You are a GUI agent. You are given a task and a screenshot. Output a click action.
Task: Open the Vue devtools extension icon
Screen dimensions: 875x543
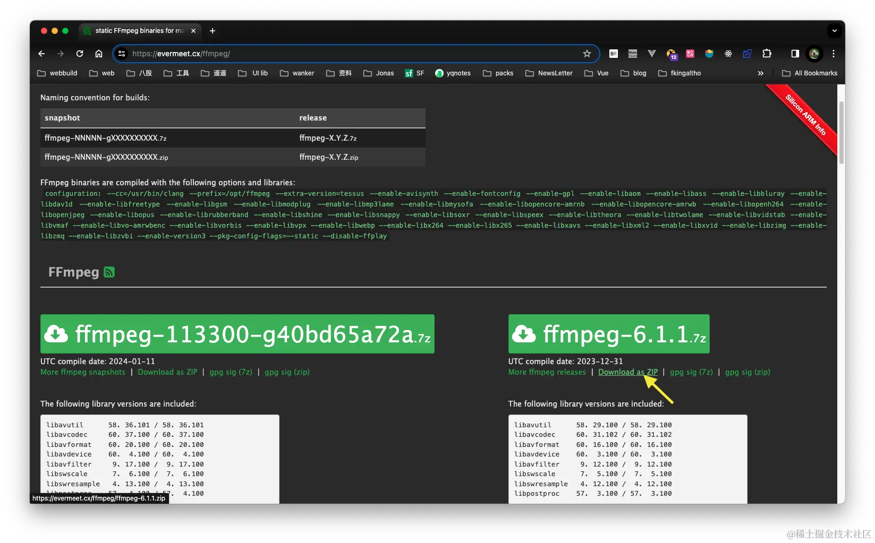tap(652, 54)
